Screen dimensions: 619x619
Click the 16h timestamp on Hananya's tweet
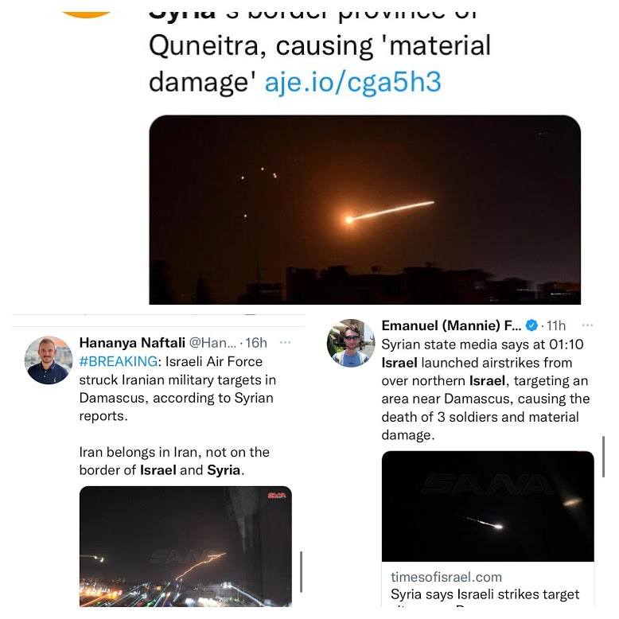tap(256, 343)
